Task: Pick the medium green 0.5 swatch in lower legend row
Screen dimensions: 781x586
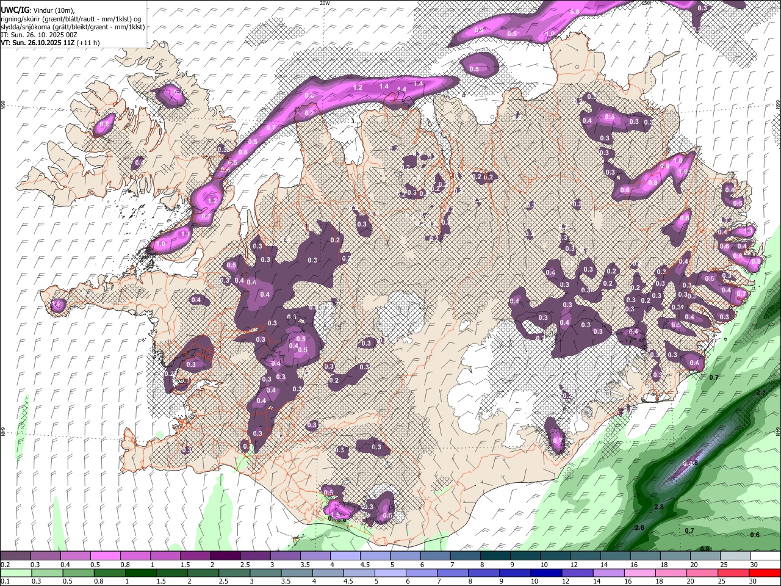Action: (77, 573)
